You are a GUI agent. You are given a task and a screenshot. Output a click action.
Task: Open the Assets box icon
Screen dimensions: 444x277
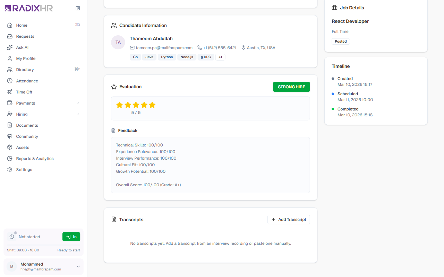tap(10, 148)
